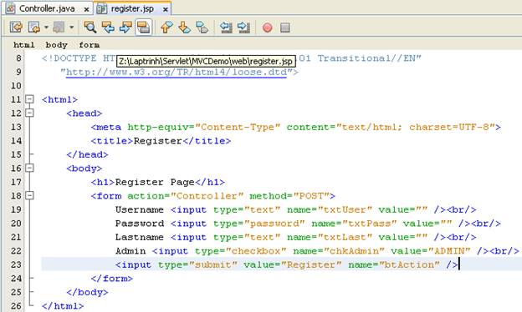This screenshot has width=522, height=312.
Task: Click the opening head tag text
Action: pyautogui.click(x=84, y=113)
